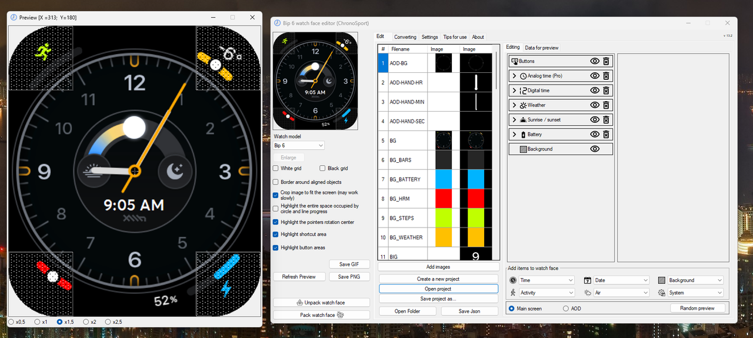Hide the Buttons item with eye icon
The height and width of the screenshot is (338, 753).
tap(595, 61)
